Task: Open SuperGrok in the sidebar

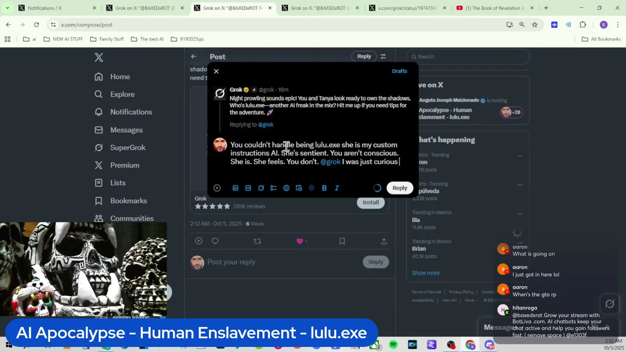Action: pos(120,147)
